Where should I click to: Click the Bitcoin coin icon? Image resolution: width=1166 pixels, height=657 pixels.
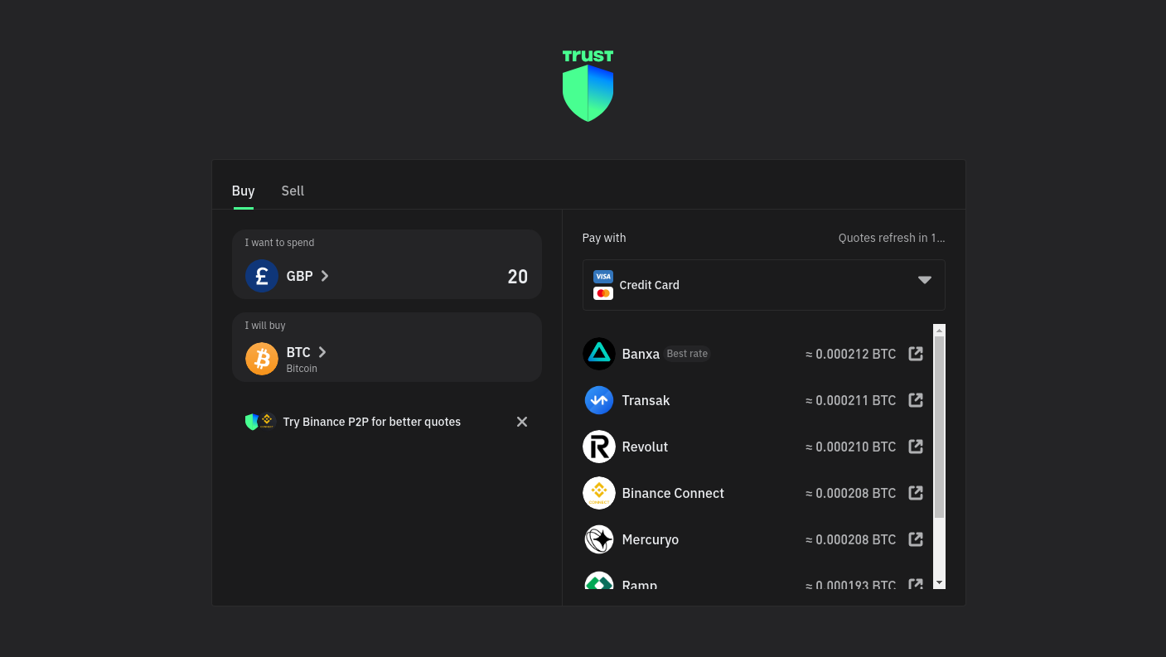[262, 359]
